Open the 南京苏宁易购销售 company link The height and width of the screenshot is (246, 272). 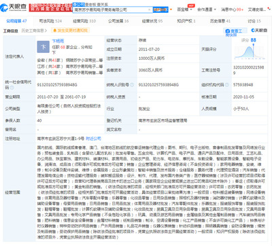[84, 73]
